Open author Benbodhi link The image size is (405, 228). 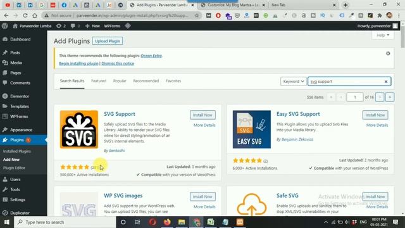(116, 151)
